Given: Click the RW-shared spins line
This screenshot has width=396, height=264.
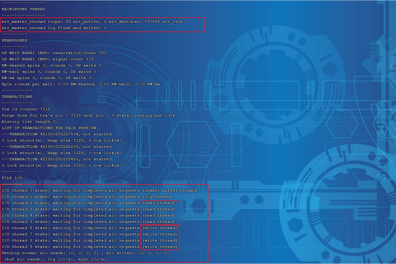Looking at the screenshot, I should 51,65.
